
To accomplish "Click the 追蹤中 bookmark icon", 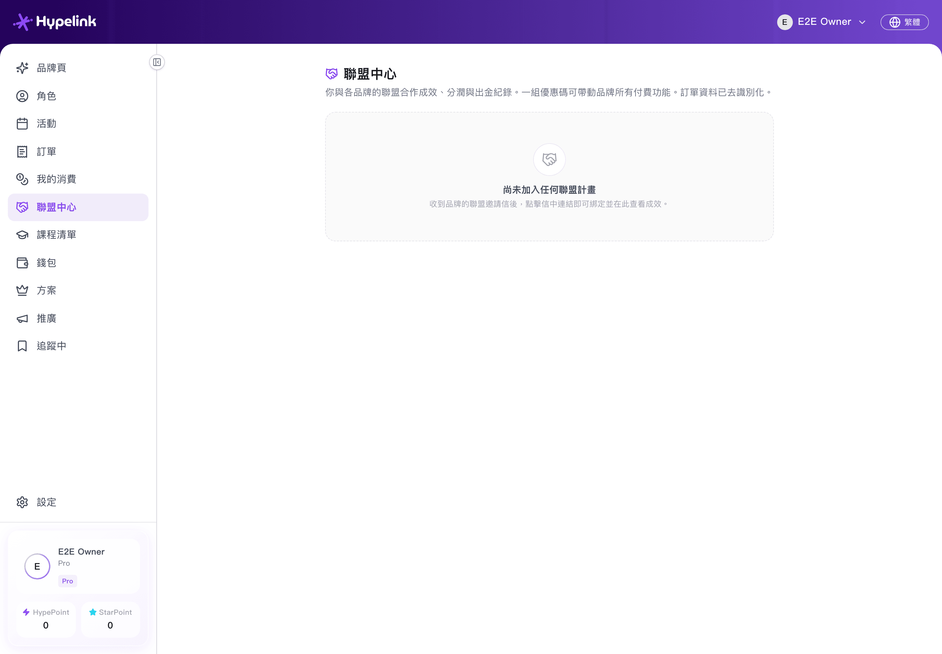I will click(x=22, y=346).
